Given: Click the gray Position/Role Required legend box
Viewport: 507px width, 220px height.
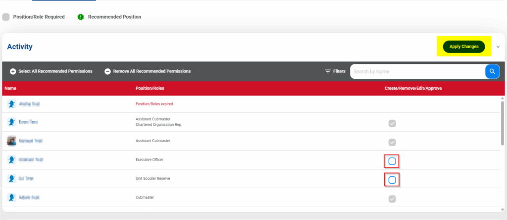Looking at the screenshot, I should pos(6,17).
